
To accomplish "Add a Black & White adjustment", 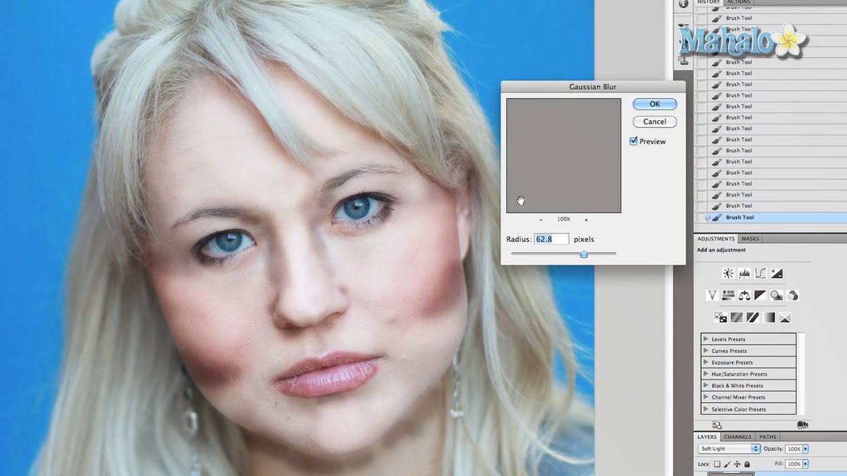I will [x=760, y=296].
